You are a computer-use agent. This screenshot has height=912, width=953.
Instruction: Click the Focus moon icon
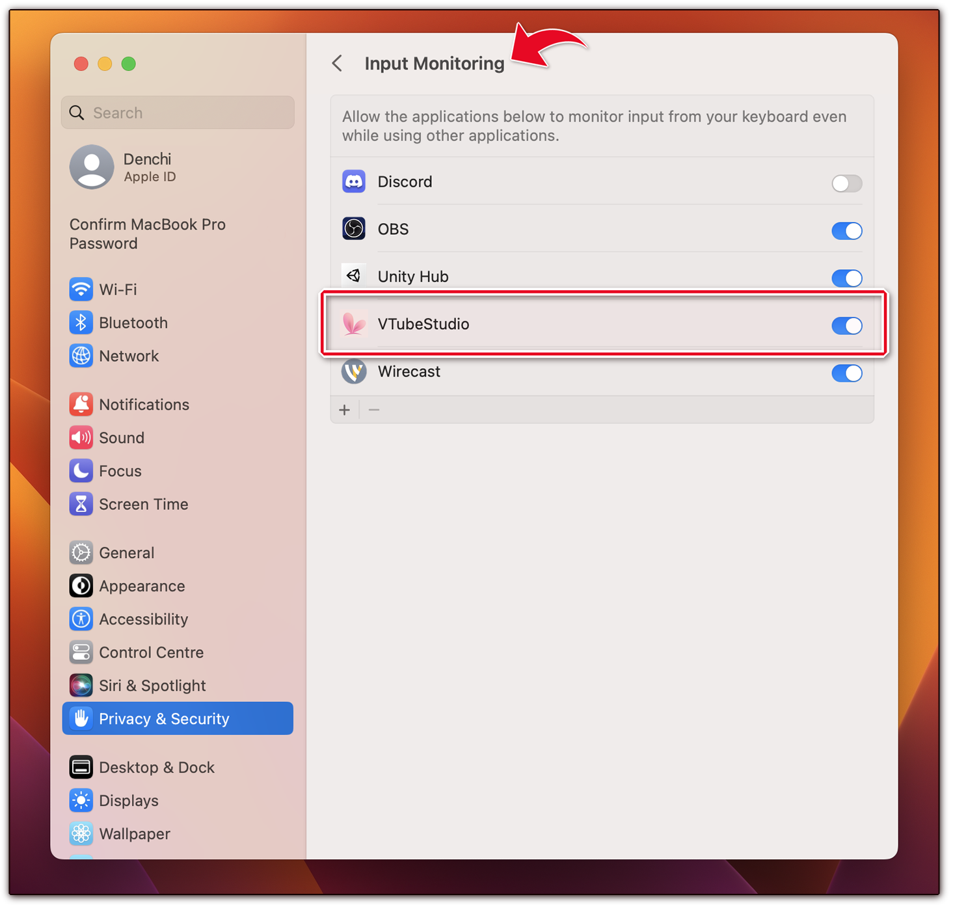tap(81, 471)
